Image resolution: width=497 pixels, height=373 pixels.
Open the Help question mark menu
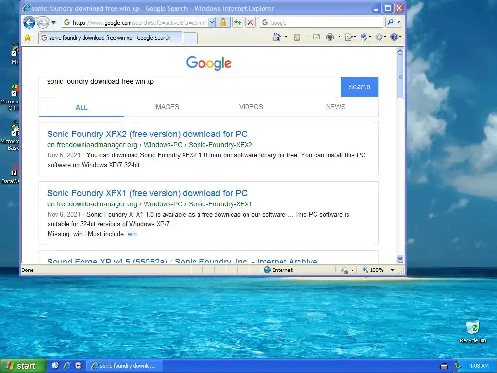pos(396,37)
